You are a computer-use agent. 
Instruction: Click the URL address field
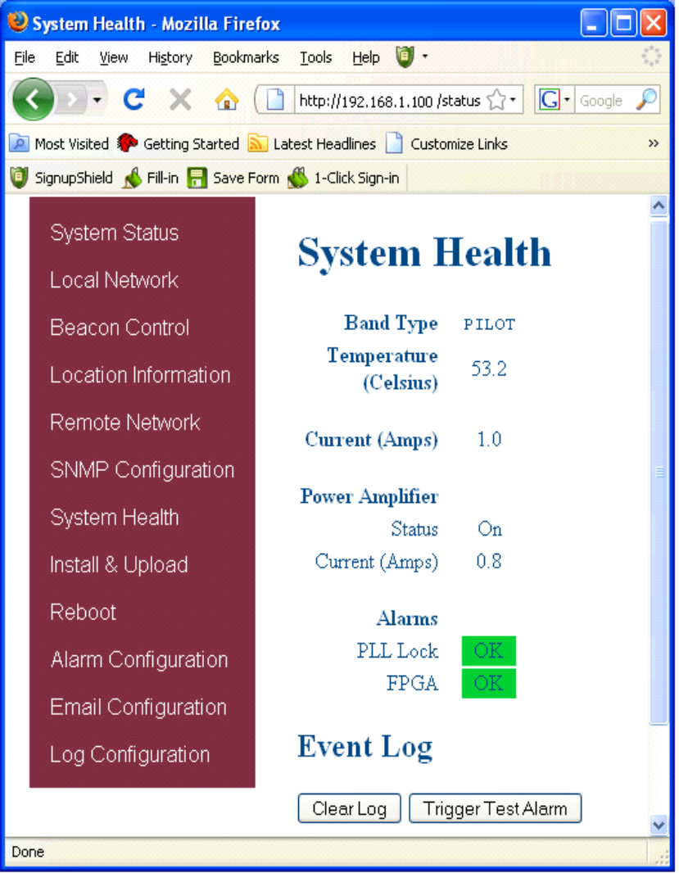click(389, 101)
